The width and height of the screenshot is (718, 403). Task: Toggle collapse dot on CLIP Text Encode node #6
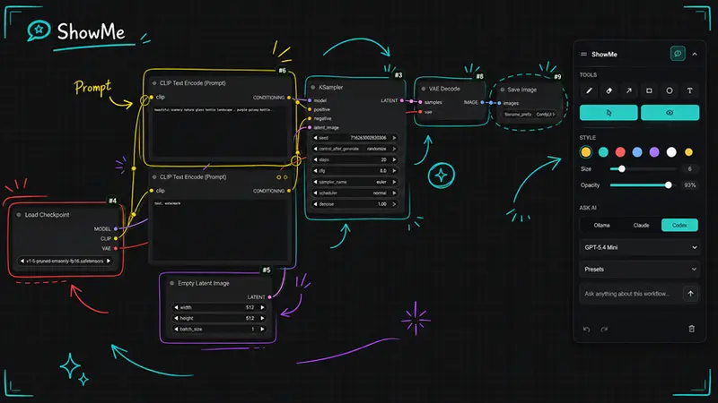tap(154, 83)
